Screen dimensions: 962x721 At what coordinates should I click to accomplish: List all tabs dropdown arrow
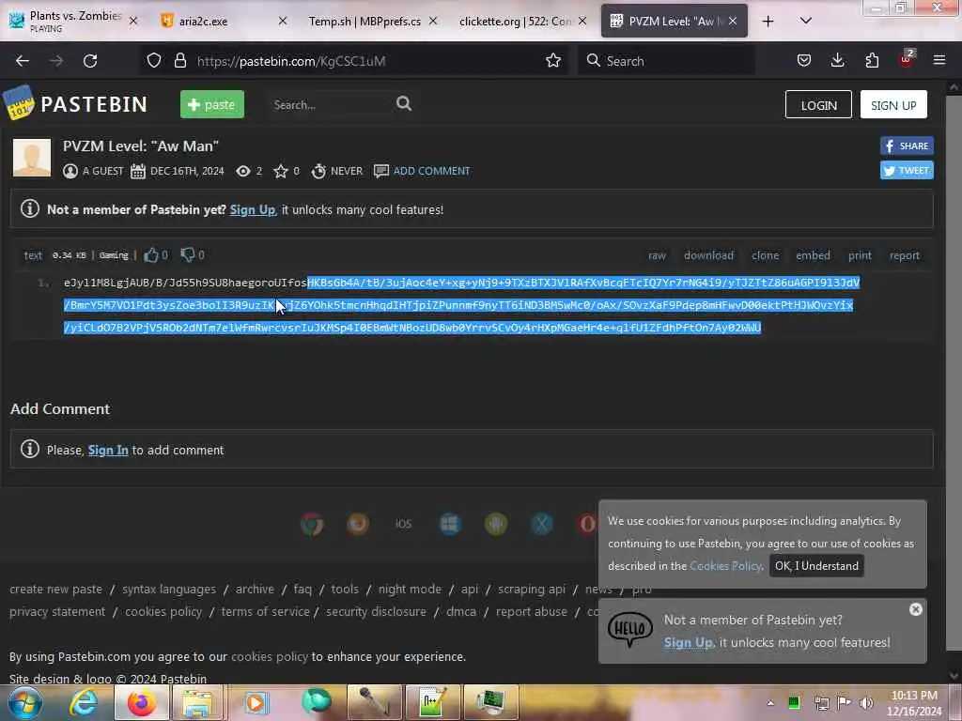[805, 22]
